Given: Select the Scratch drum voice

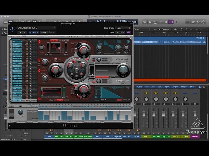Looking at the screenshot, I should pyautogui.click(x=17, y=44).
